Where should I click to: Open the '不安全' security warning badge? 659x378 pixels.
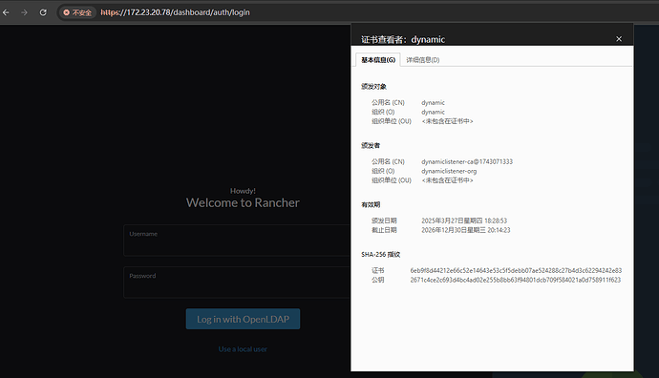coord(77,12)
